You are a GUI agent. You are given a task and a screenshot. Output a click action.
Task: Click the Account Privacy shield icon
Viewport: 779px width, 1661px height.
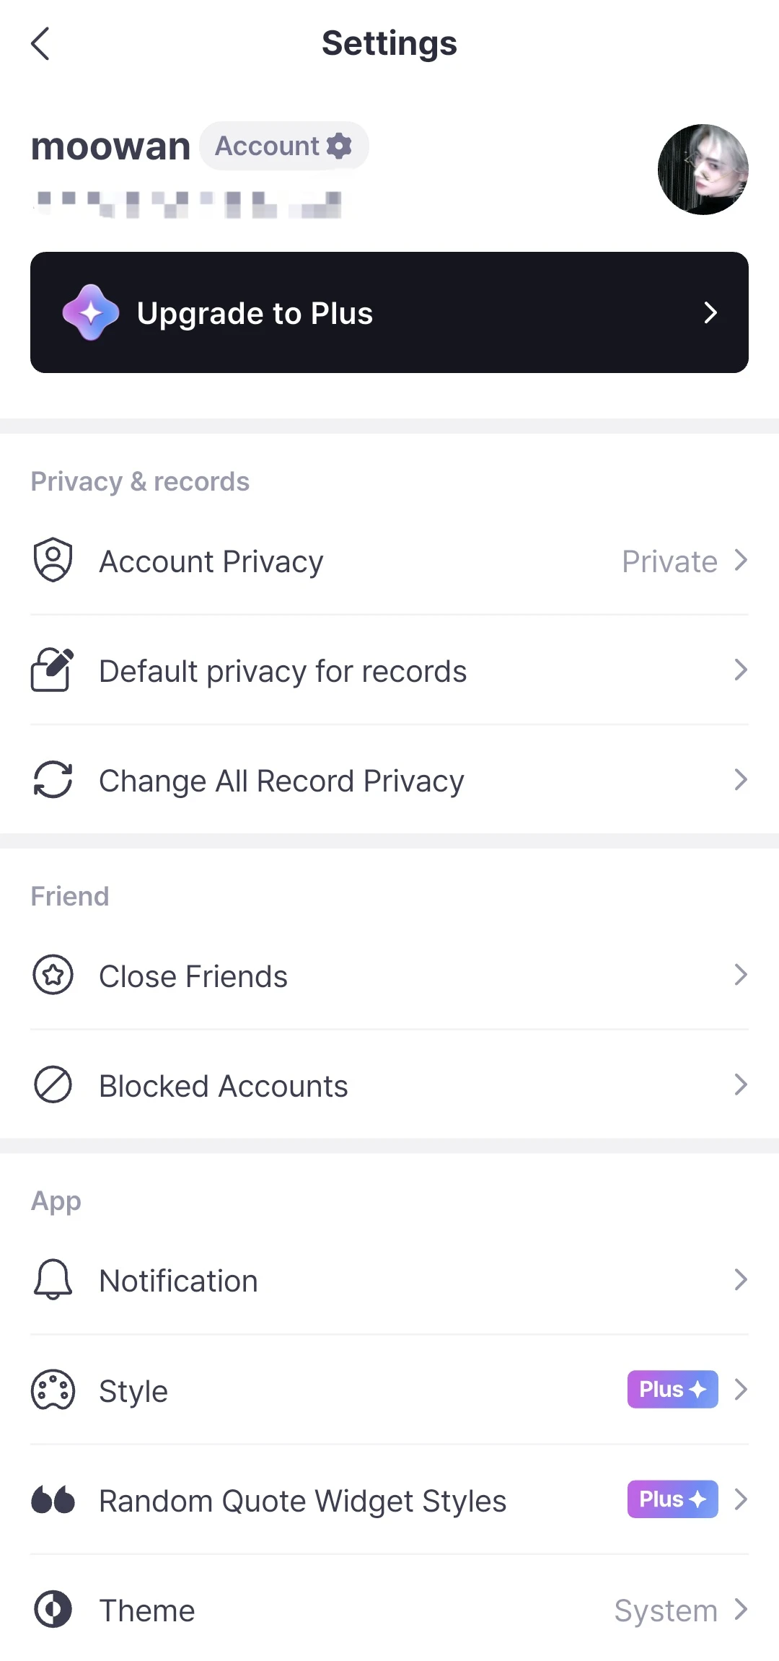[x=53, y=560]
